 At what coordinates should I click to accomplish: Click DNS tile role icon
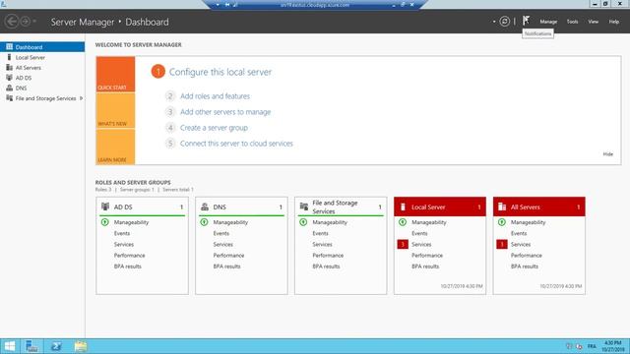pos(205,206)
